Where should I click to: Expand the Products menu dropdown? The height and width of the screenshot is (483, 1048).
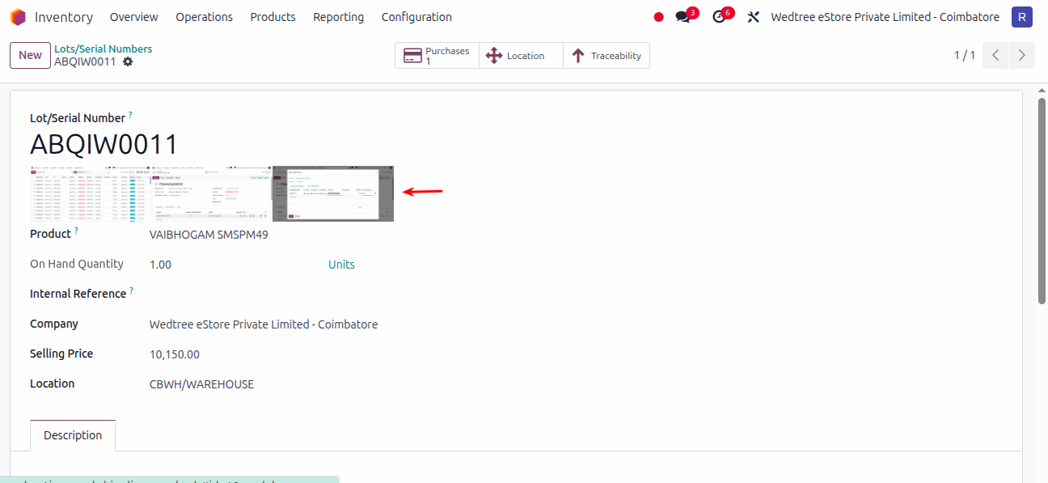(x=273, y=17)
